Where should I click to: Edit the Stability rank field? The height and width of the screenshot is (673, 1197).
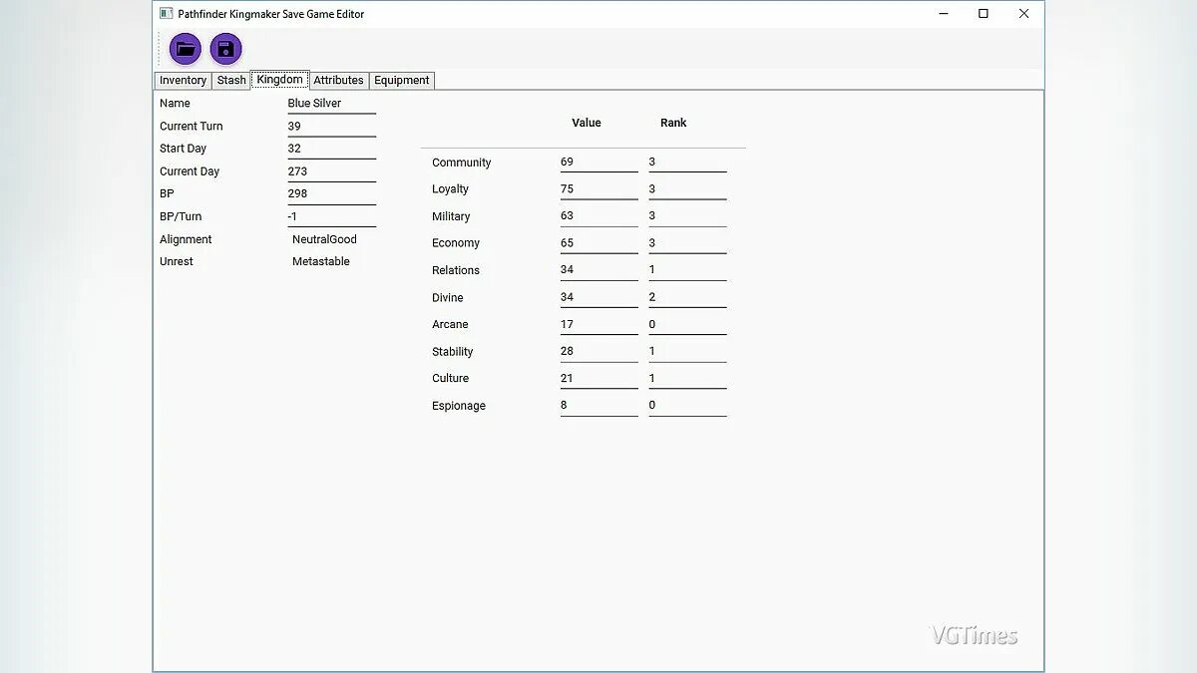tap(688, 351)
